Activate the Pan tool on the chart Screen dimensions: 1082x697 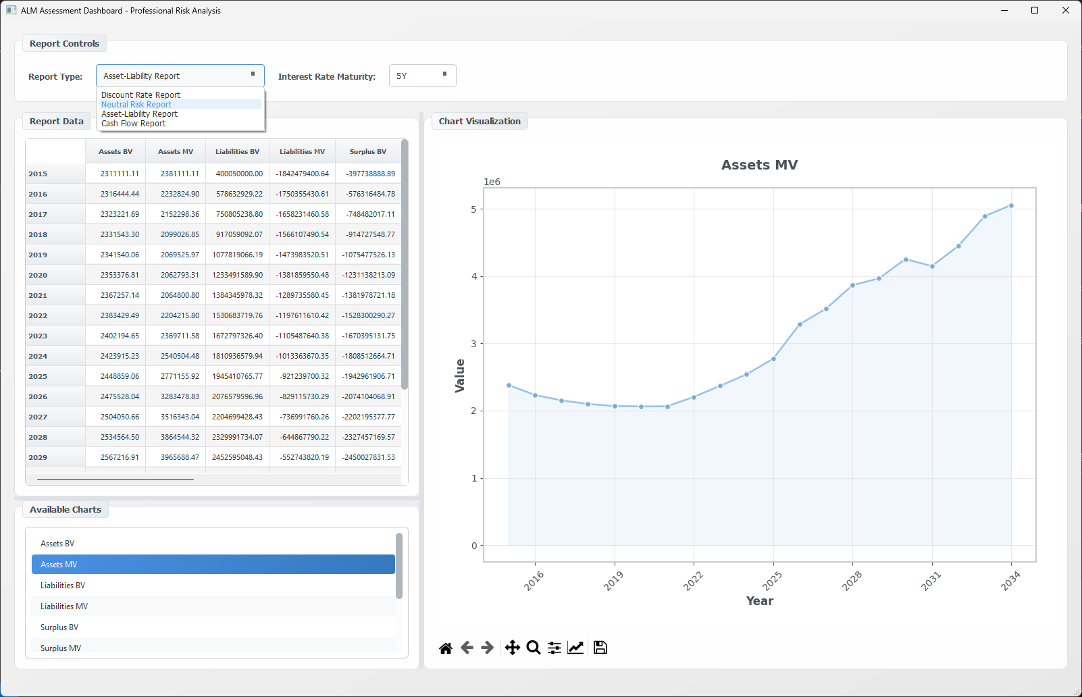point(512,647)
